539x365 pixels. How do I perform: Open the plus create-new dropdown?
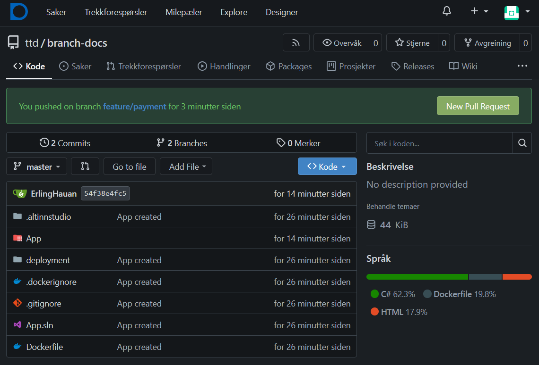(x=479, y=11)
